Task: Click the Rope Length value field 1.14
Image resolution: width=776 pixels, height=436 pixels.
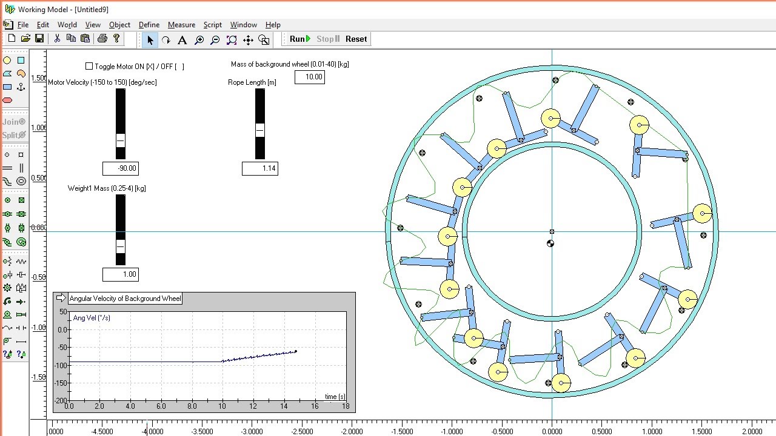Action: point(260,168)
